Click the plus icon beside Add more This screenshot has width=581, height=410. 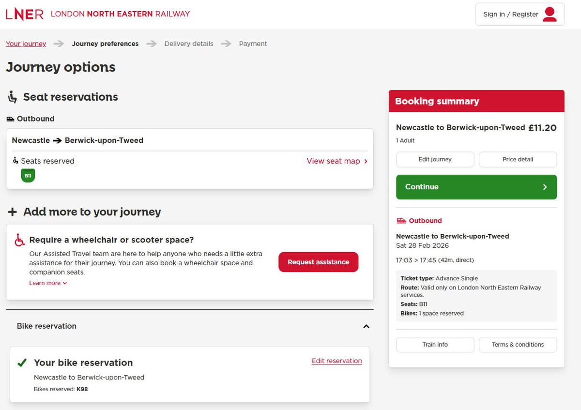13,212
